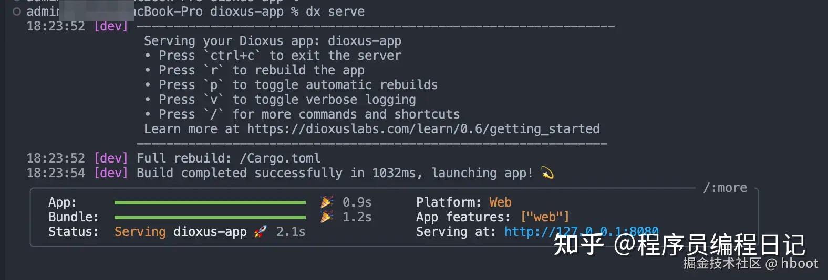Click the [dev] tag on Full rebuild line
Viewport: 828px width, 280px height.
tap(111, 158)
